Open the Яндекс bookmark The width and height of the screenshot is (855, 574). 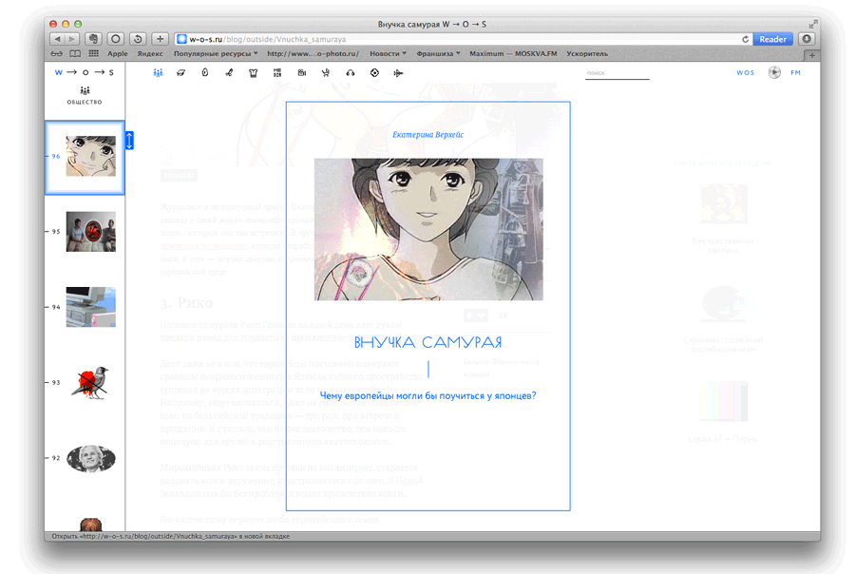[150, 53]
